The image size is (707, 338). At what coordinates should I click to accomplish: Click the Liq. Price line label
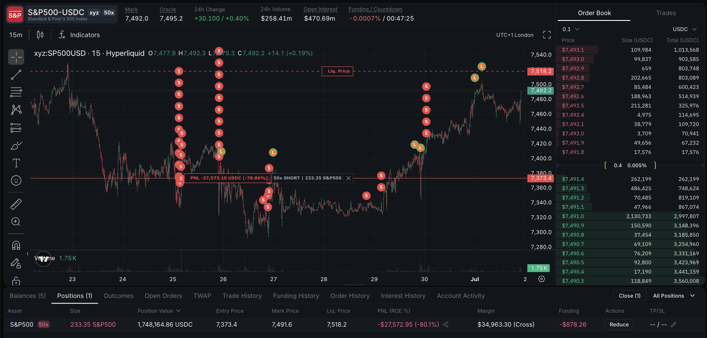[x=338, y=71]
